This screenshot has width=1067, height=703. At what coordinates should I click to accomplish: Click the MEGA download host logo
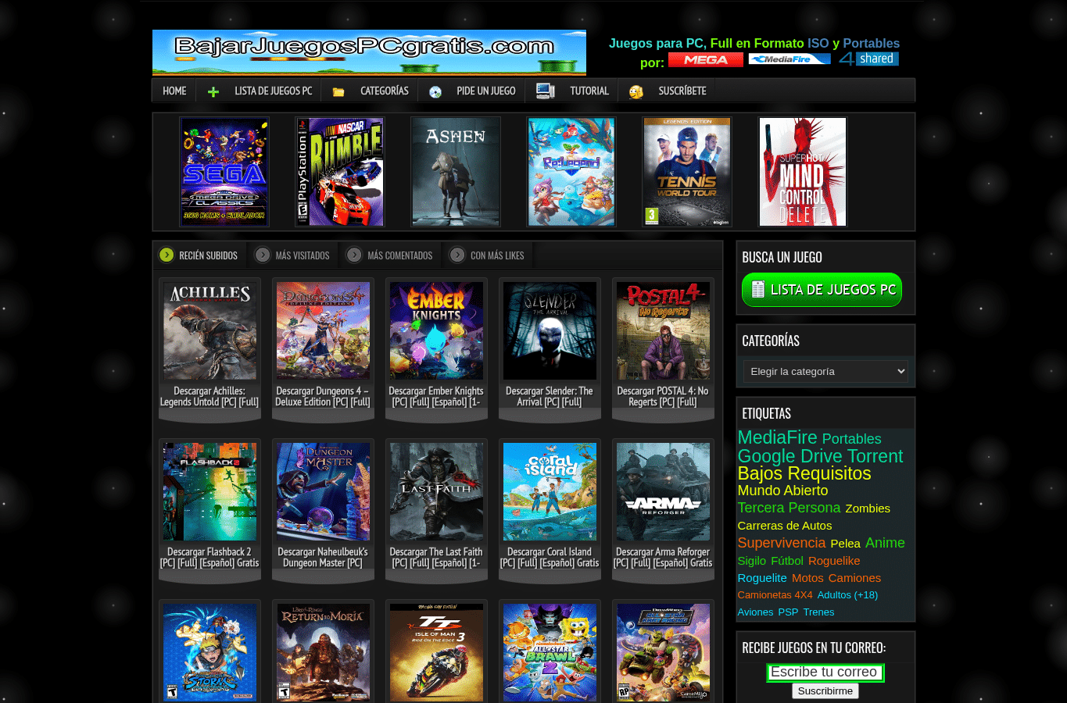[x=706, y=59]
